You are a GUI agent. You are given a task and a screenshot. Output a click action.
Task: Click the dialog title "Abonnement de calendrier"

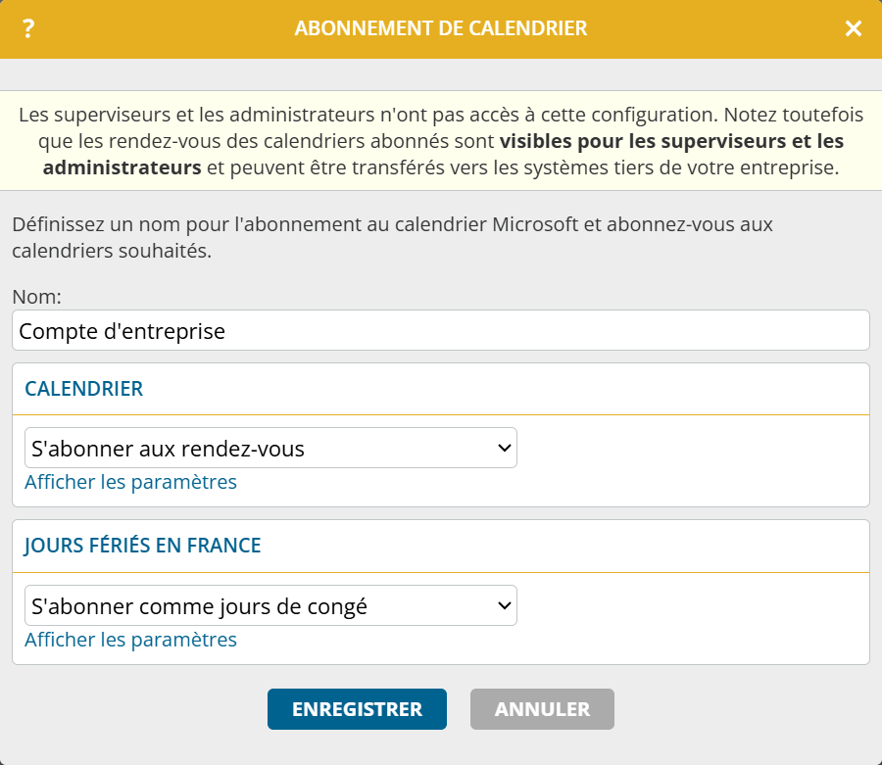(441, 29)
